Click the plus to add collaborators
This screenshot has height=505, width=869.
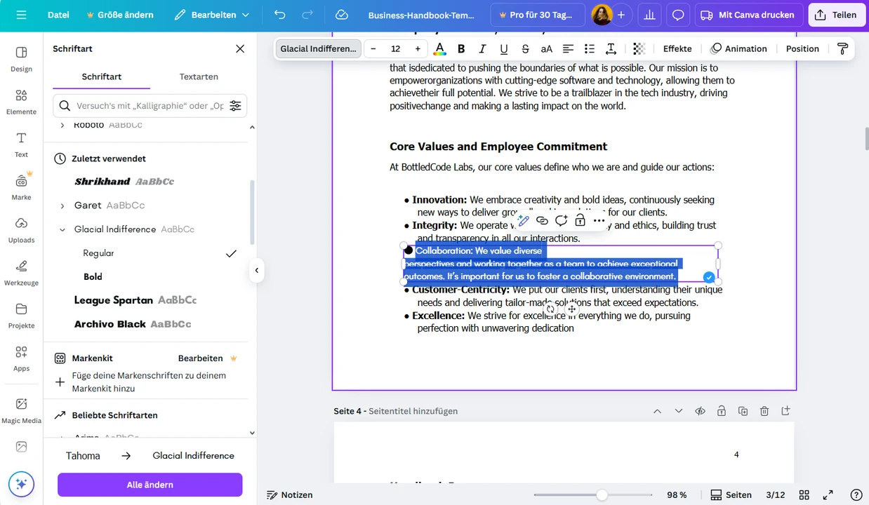pos(621,15)
